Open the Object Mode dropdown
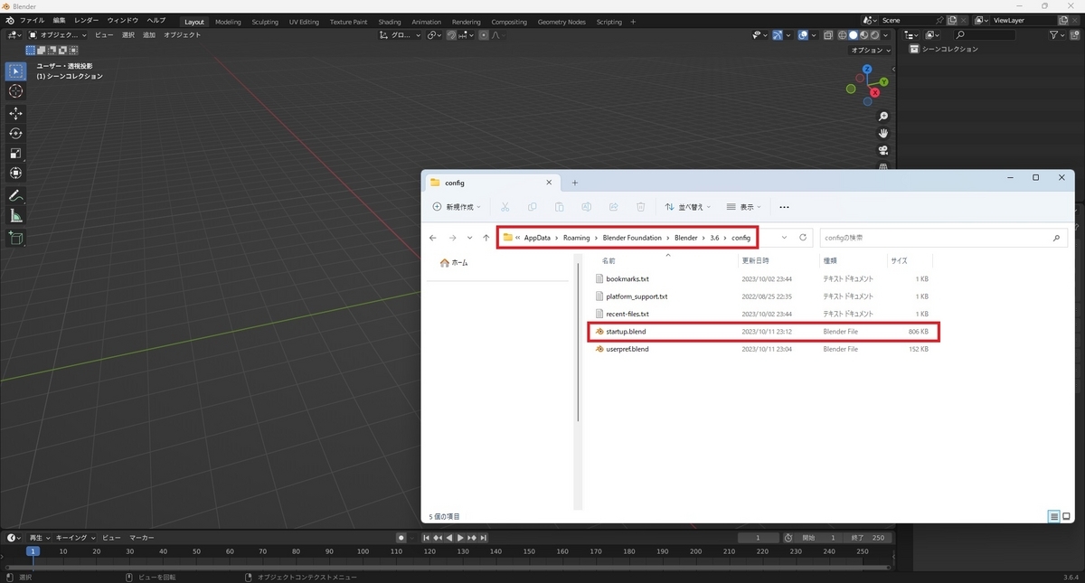This screenshot has height=583, width=1085. (58, 35)
